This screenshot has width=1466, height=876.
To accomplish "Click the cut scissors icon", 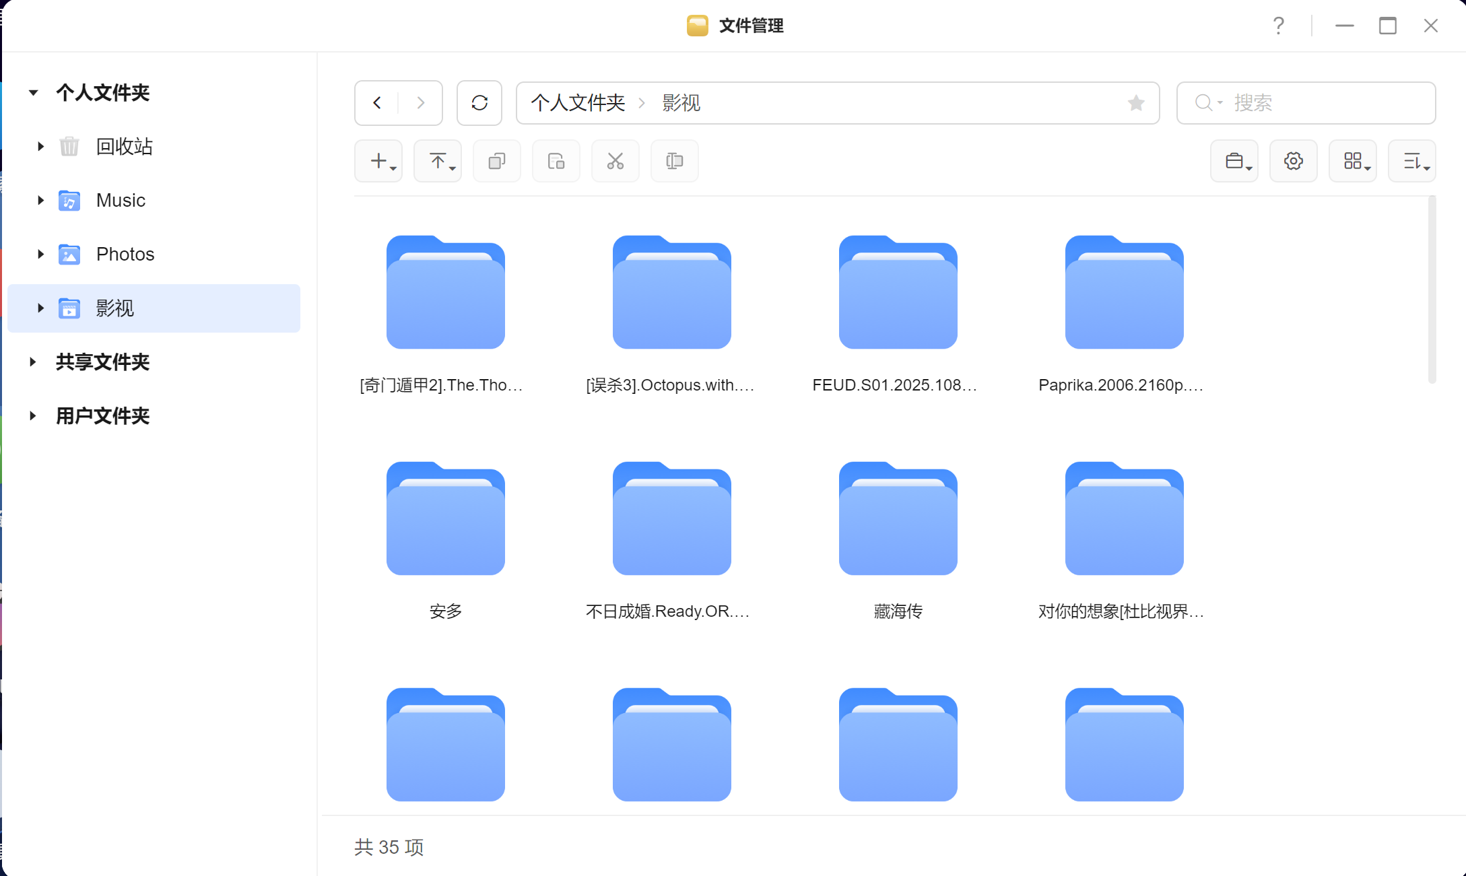I will click(615, 161).
